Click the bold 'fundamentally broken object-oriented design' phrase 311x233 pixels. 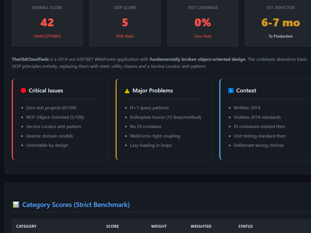197,59
